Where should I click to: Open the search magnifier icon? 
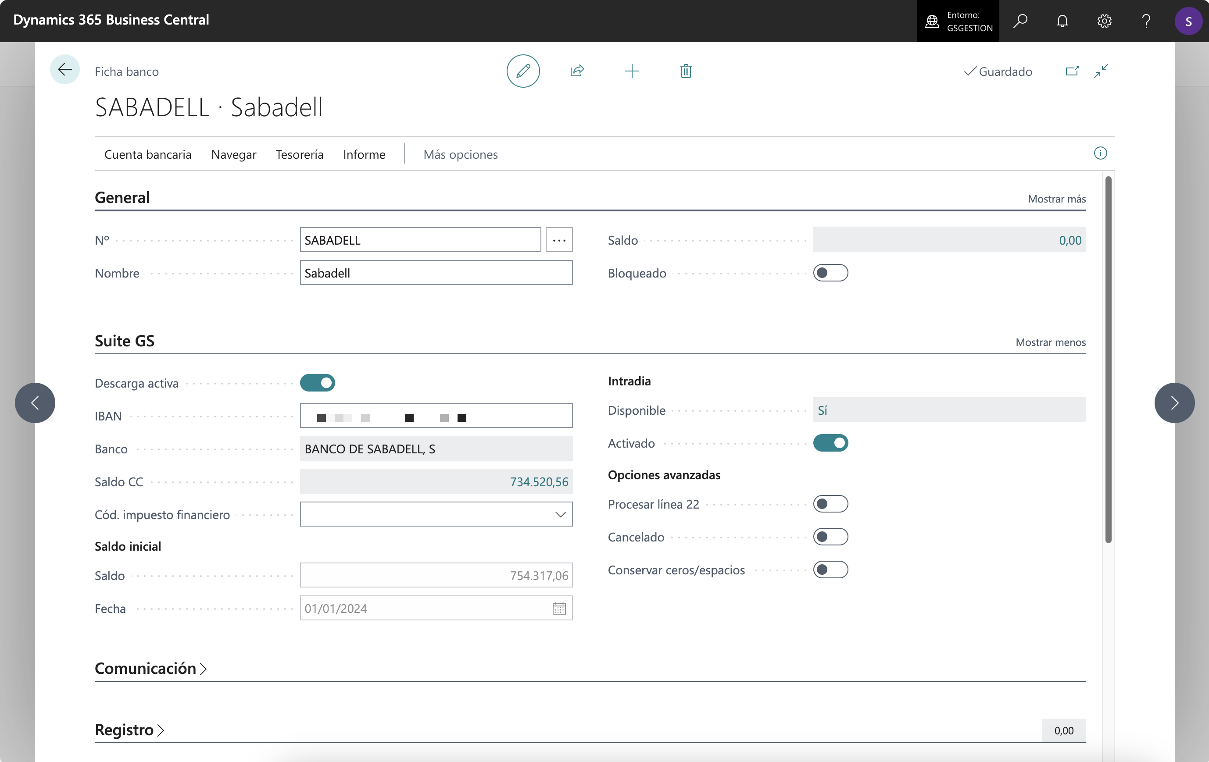click(1020, 21)
